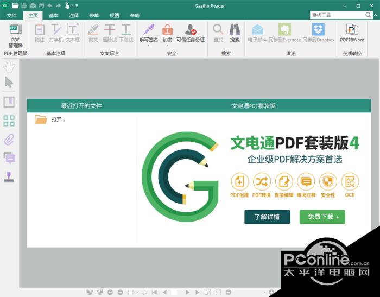Screen dimensions: 380x297
Task: Switch to the 视图 tab
Action: (x=114, y=16)
